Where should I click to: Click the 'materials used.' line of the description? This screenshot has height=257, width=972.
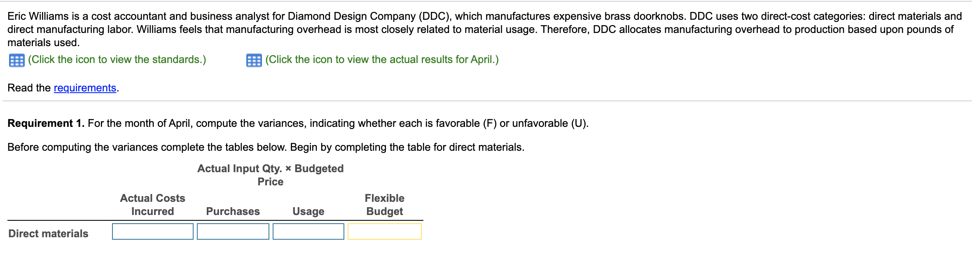pos(44,42)
